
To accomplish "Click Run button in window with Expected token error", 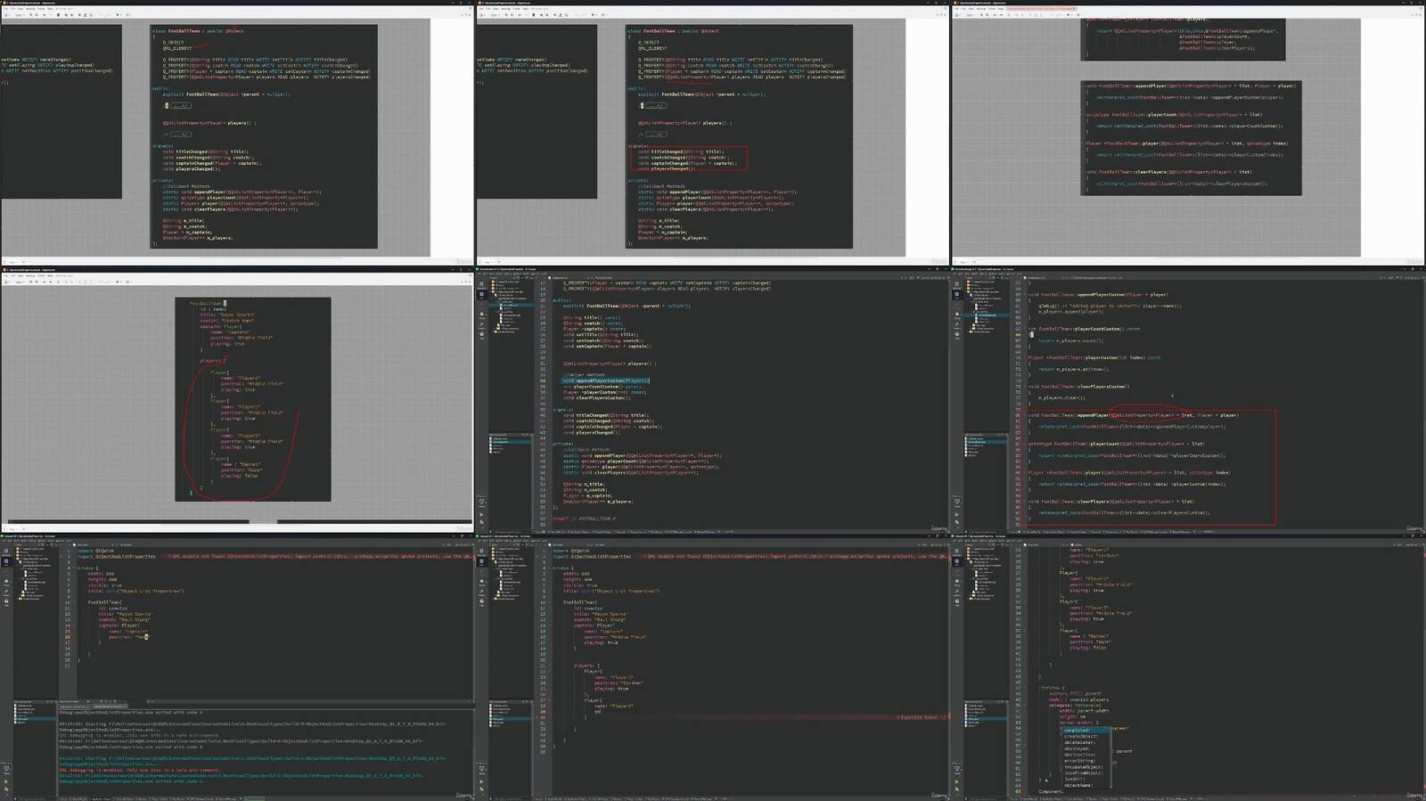I will point(481,781).
